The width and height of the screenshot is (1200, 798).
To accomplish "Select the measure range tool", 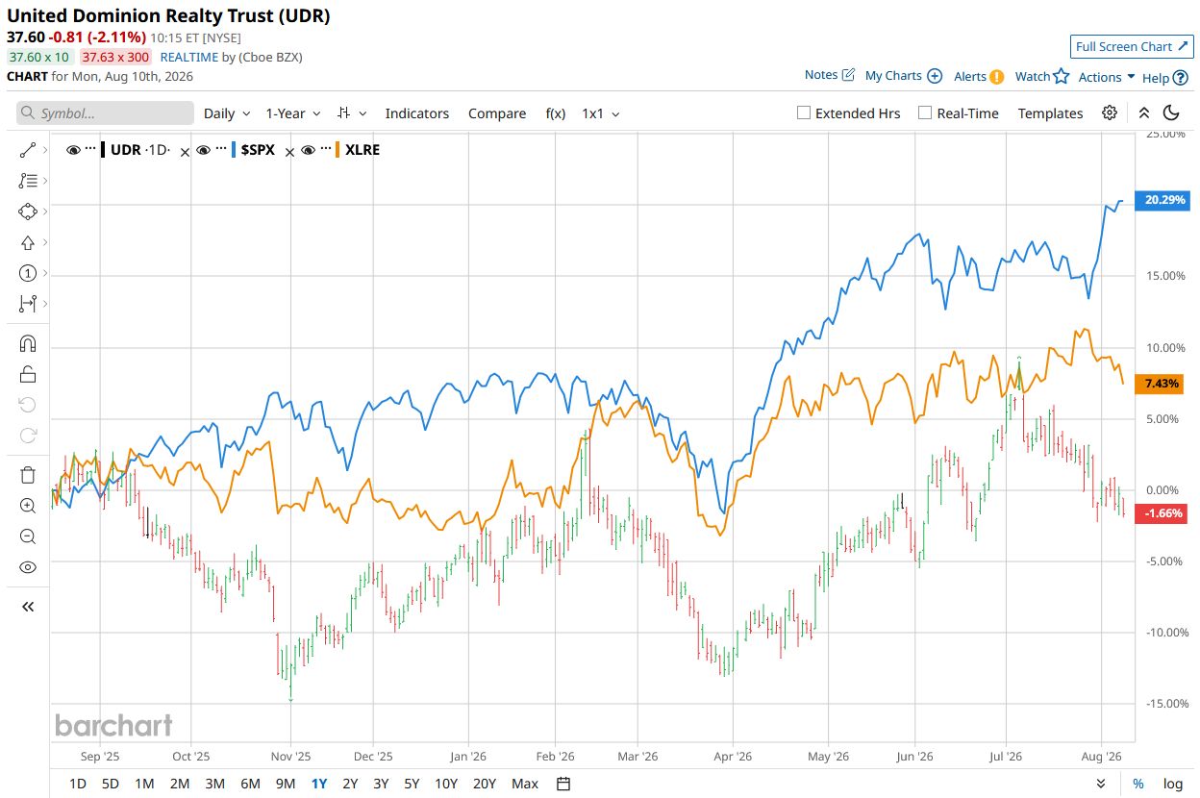I will pyautogui.click(x=27, y=304).
